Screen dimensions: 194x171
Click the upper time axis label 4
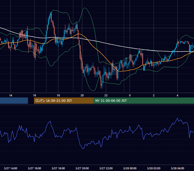(177, 95)
